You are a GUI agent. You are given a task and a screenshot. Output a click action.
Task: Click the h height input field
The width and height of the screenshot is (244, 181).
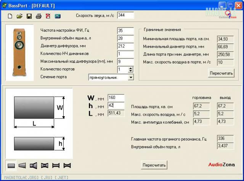(x=116, y=105)
